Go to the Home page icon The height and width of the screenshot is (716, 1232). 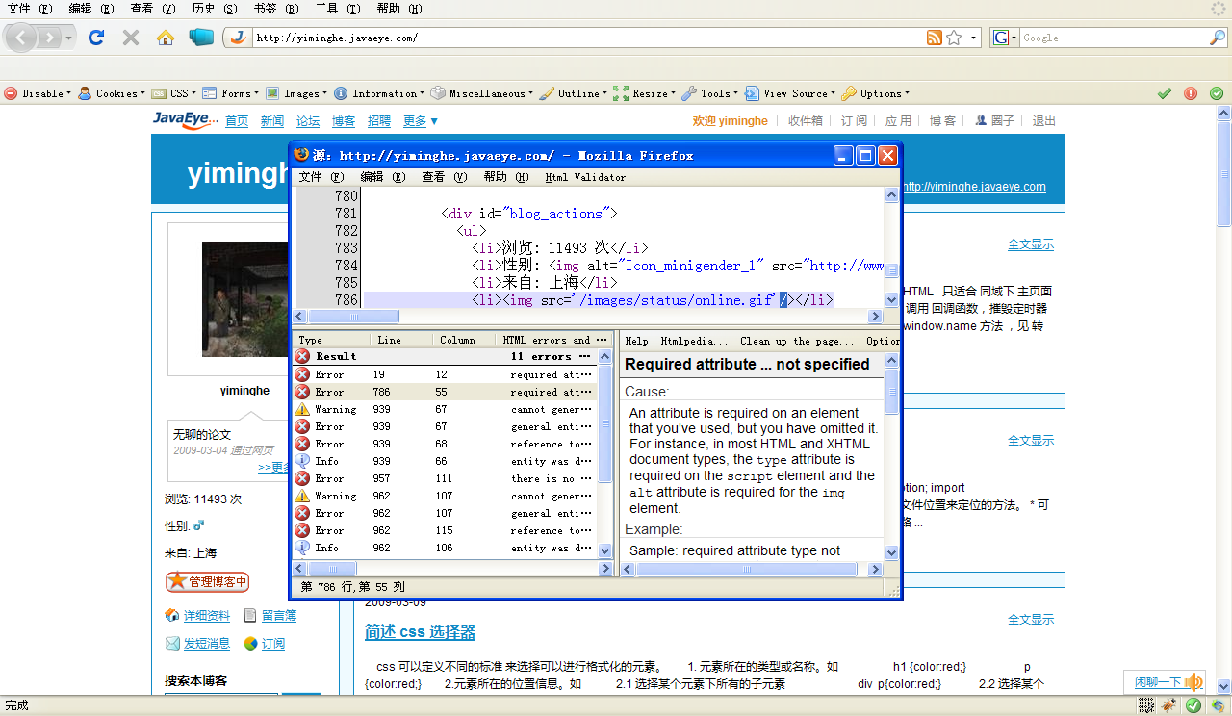[166, 38]
